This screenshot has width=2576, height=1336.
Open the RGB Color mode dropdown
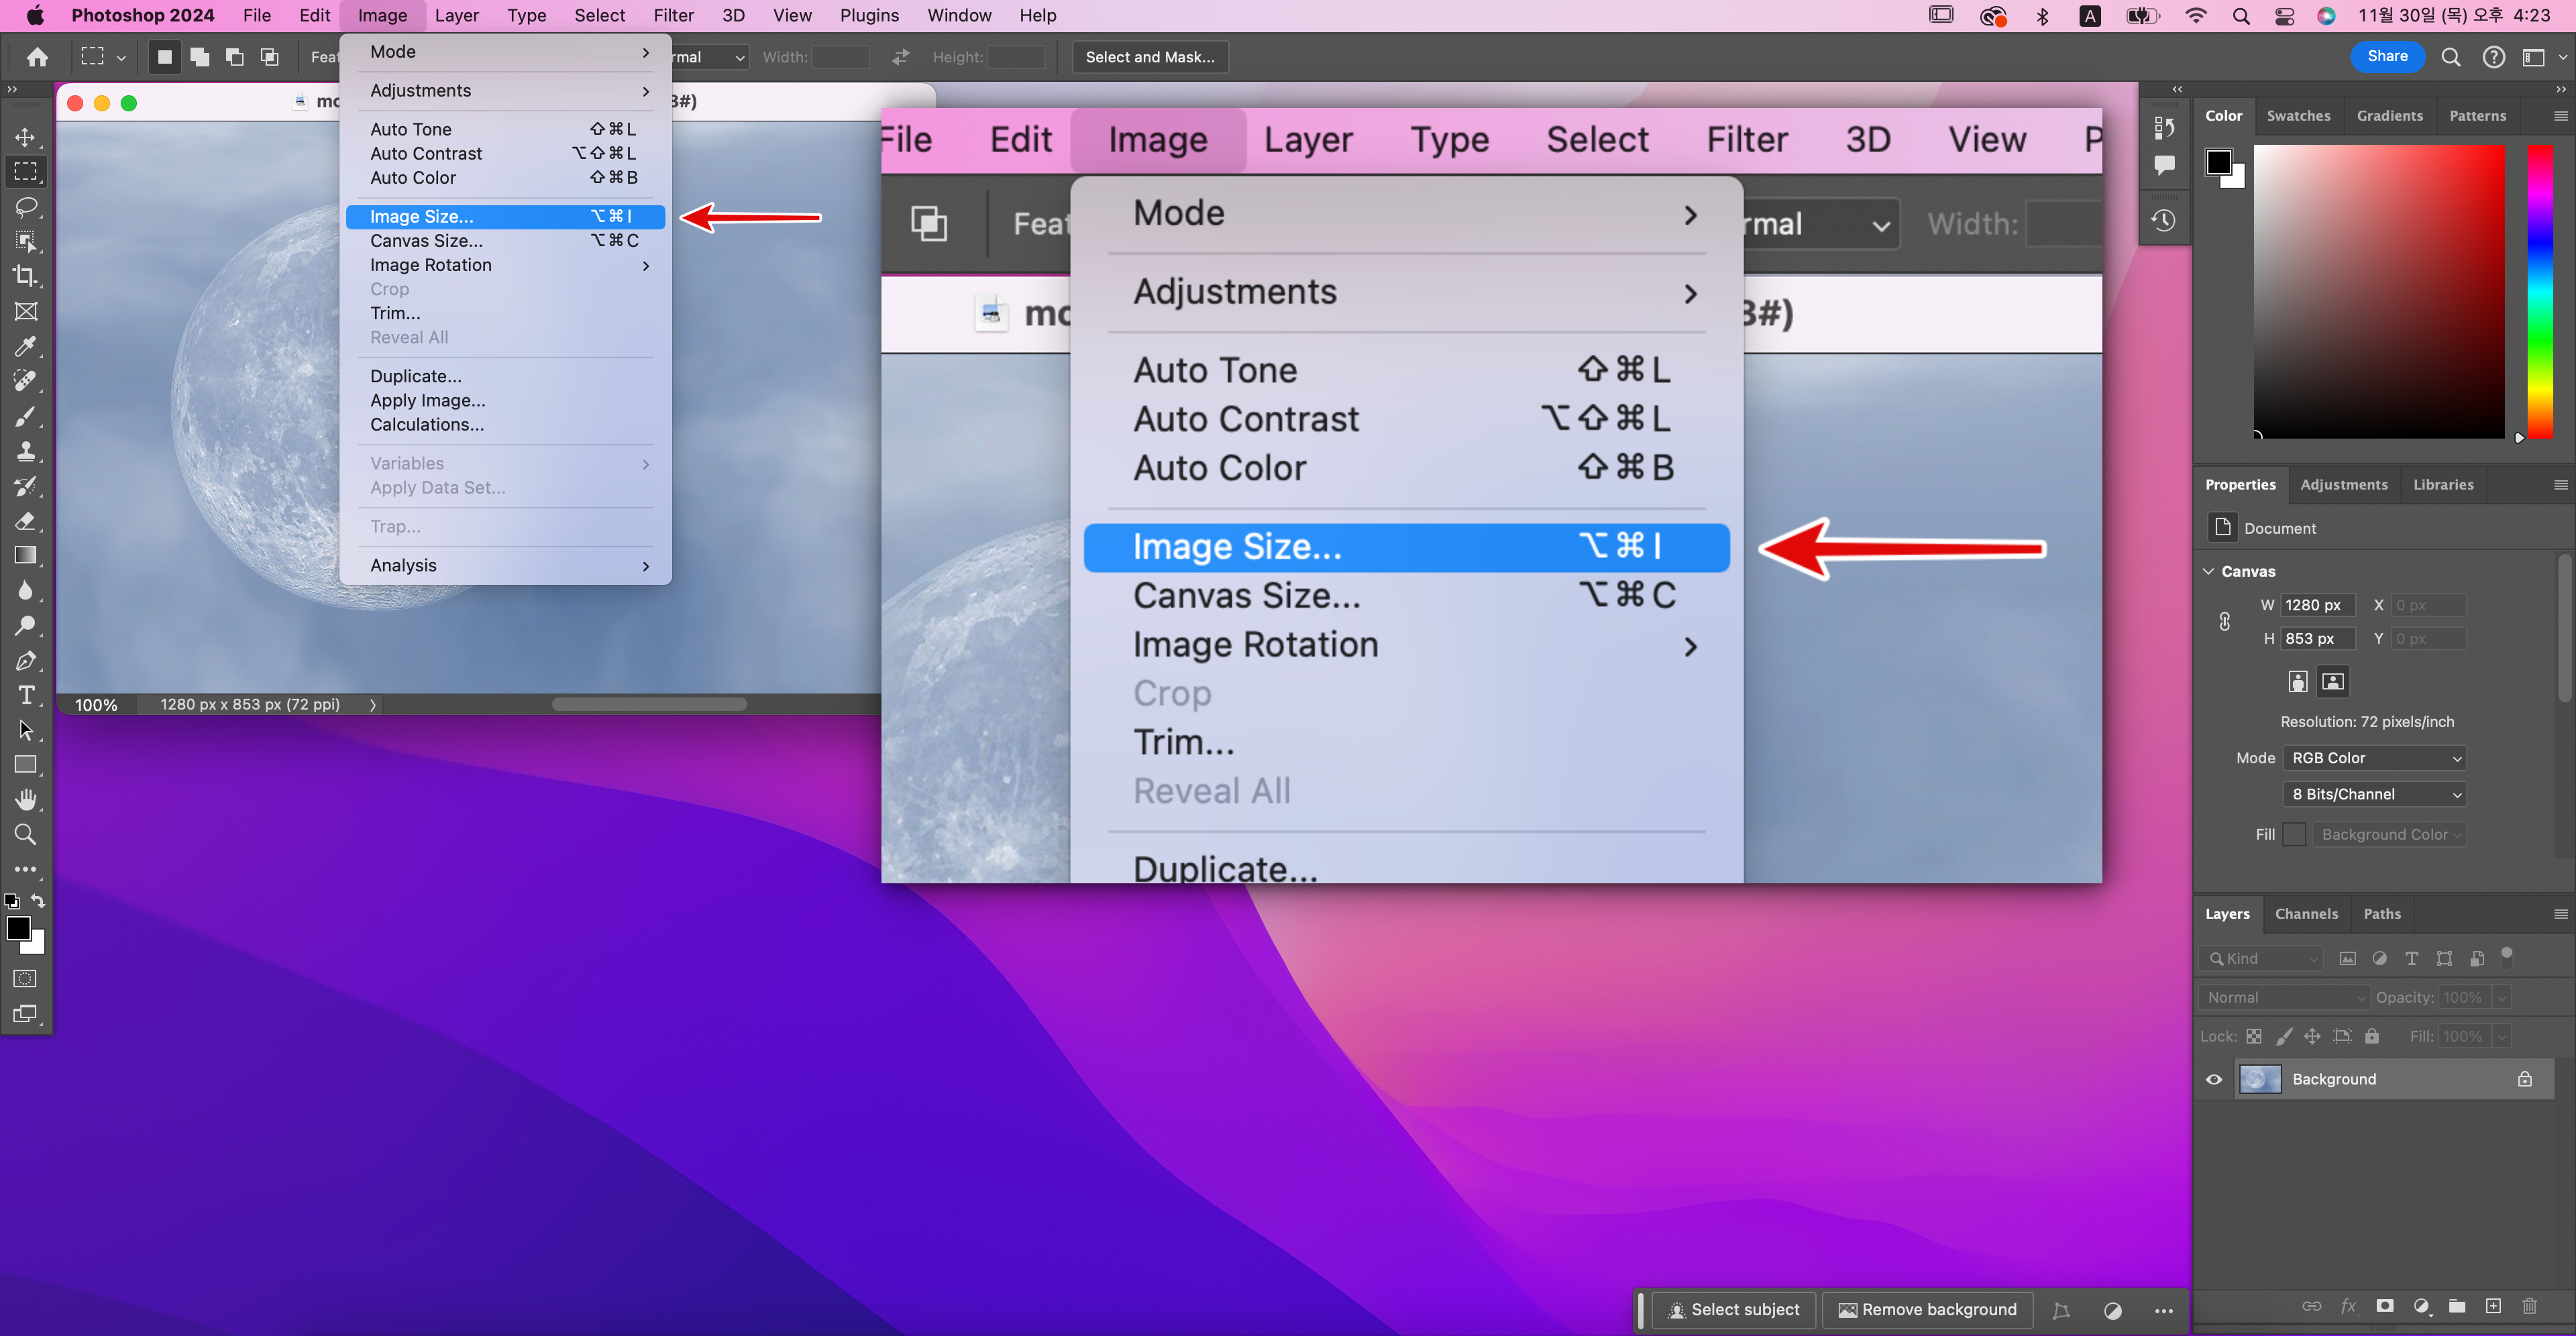[2374, 758]
